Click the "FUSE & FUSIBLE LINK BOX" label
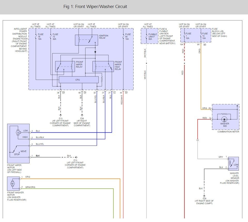248x222 pixels. click(x=164, y=31)
